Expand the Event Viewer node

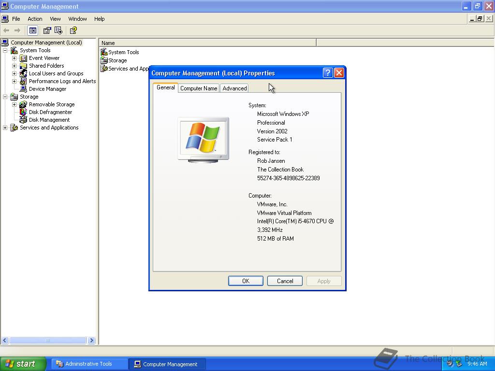14,58
